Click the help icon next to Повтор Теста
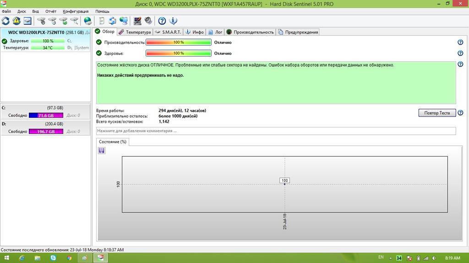Screen dimensions: 469x263 [x=460, y=113]
